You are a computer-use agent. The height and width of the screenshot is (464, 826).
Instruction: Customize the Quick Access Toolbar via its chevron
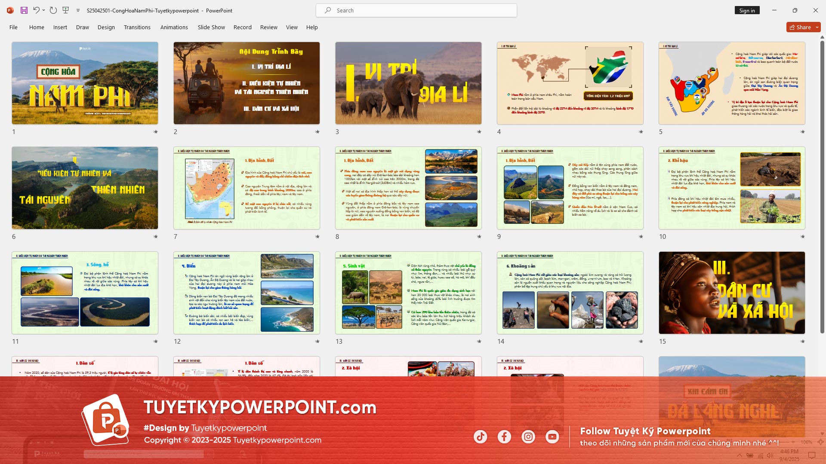point(78,10)
